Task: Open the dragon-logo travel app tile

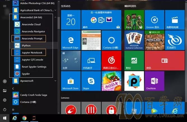Action: click(175, 40)
